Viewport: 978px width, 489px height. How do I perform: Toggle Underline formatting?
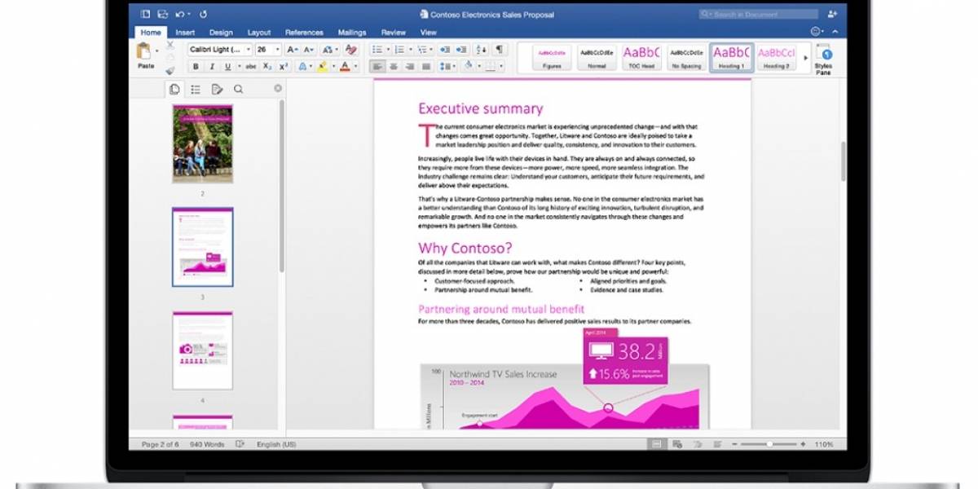click(x=228, y=67)
